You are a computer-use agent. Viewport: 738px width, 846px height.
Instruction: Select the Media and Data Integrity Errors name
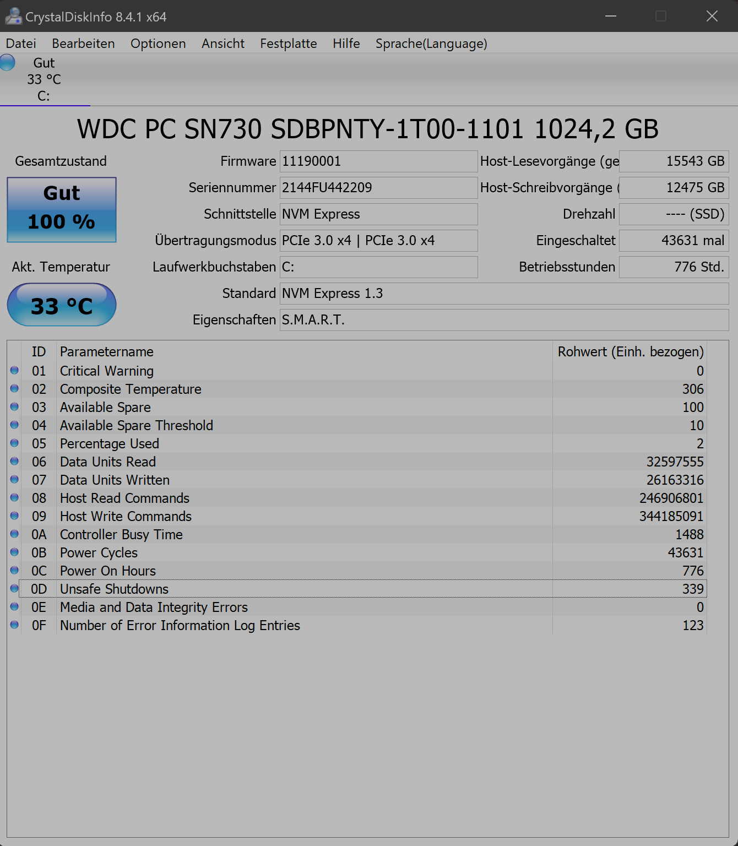point(154,607)
